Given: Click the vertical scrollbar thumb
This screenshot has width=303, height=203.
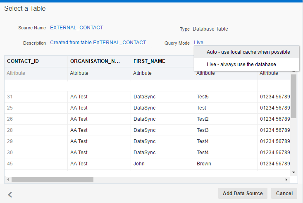Looking at the screenshot, I should pyautogui.click(x=294, y=96).
